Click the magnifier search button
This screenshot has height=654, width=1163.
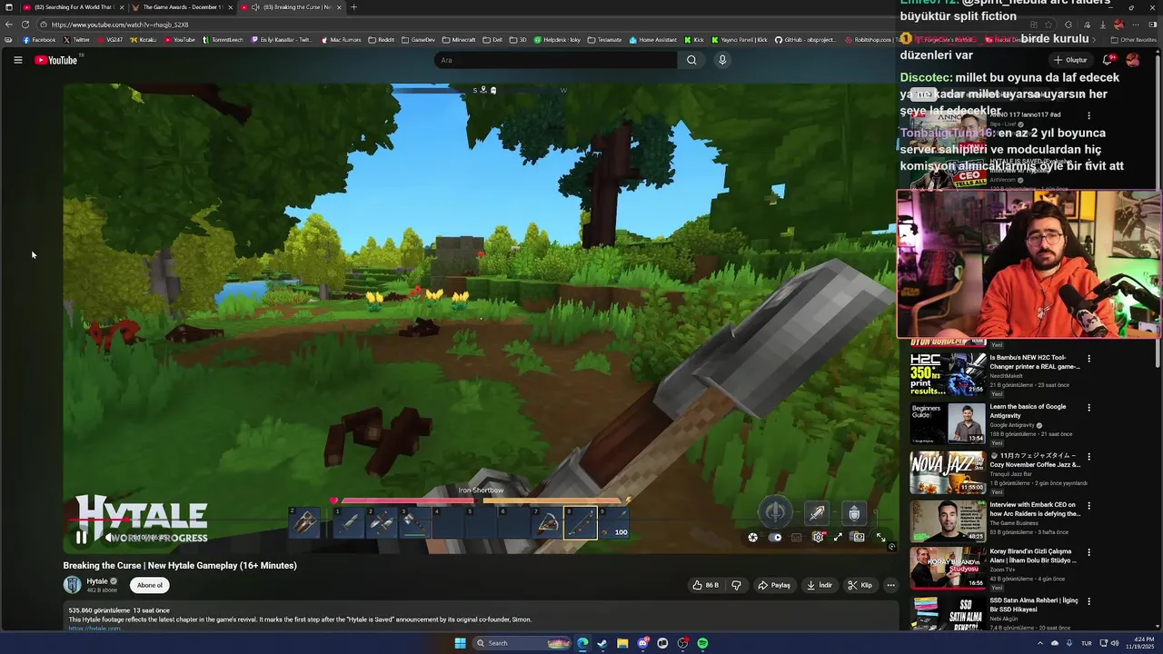pyautogui.click(x=691, y=60)
